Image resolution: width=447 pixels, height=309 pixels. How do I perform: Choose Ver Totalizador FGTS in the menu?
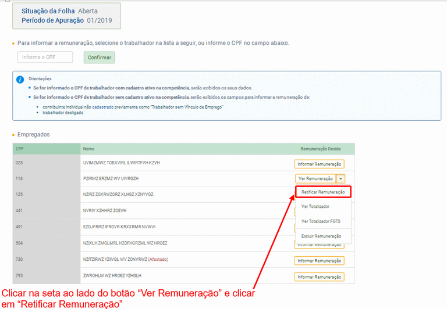(321, 221)
